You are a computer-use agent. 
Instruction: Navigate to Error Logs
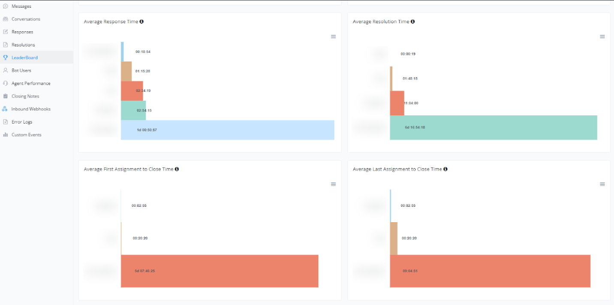point(22,122)
